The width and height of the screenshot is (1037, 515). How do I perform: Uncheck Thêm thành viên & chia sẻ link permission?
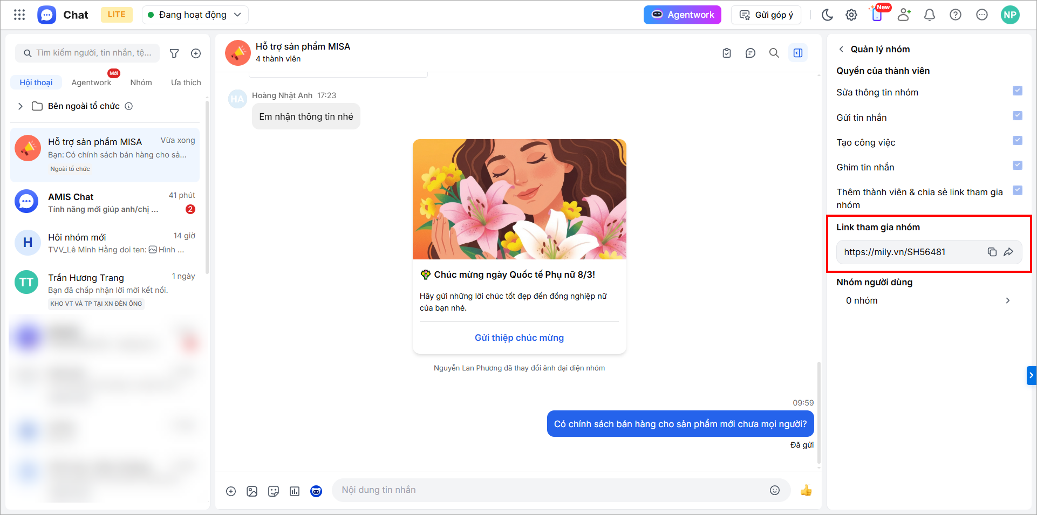(x=1018, y=190)
